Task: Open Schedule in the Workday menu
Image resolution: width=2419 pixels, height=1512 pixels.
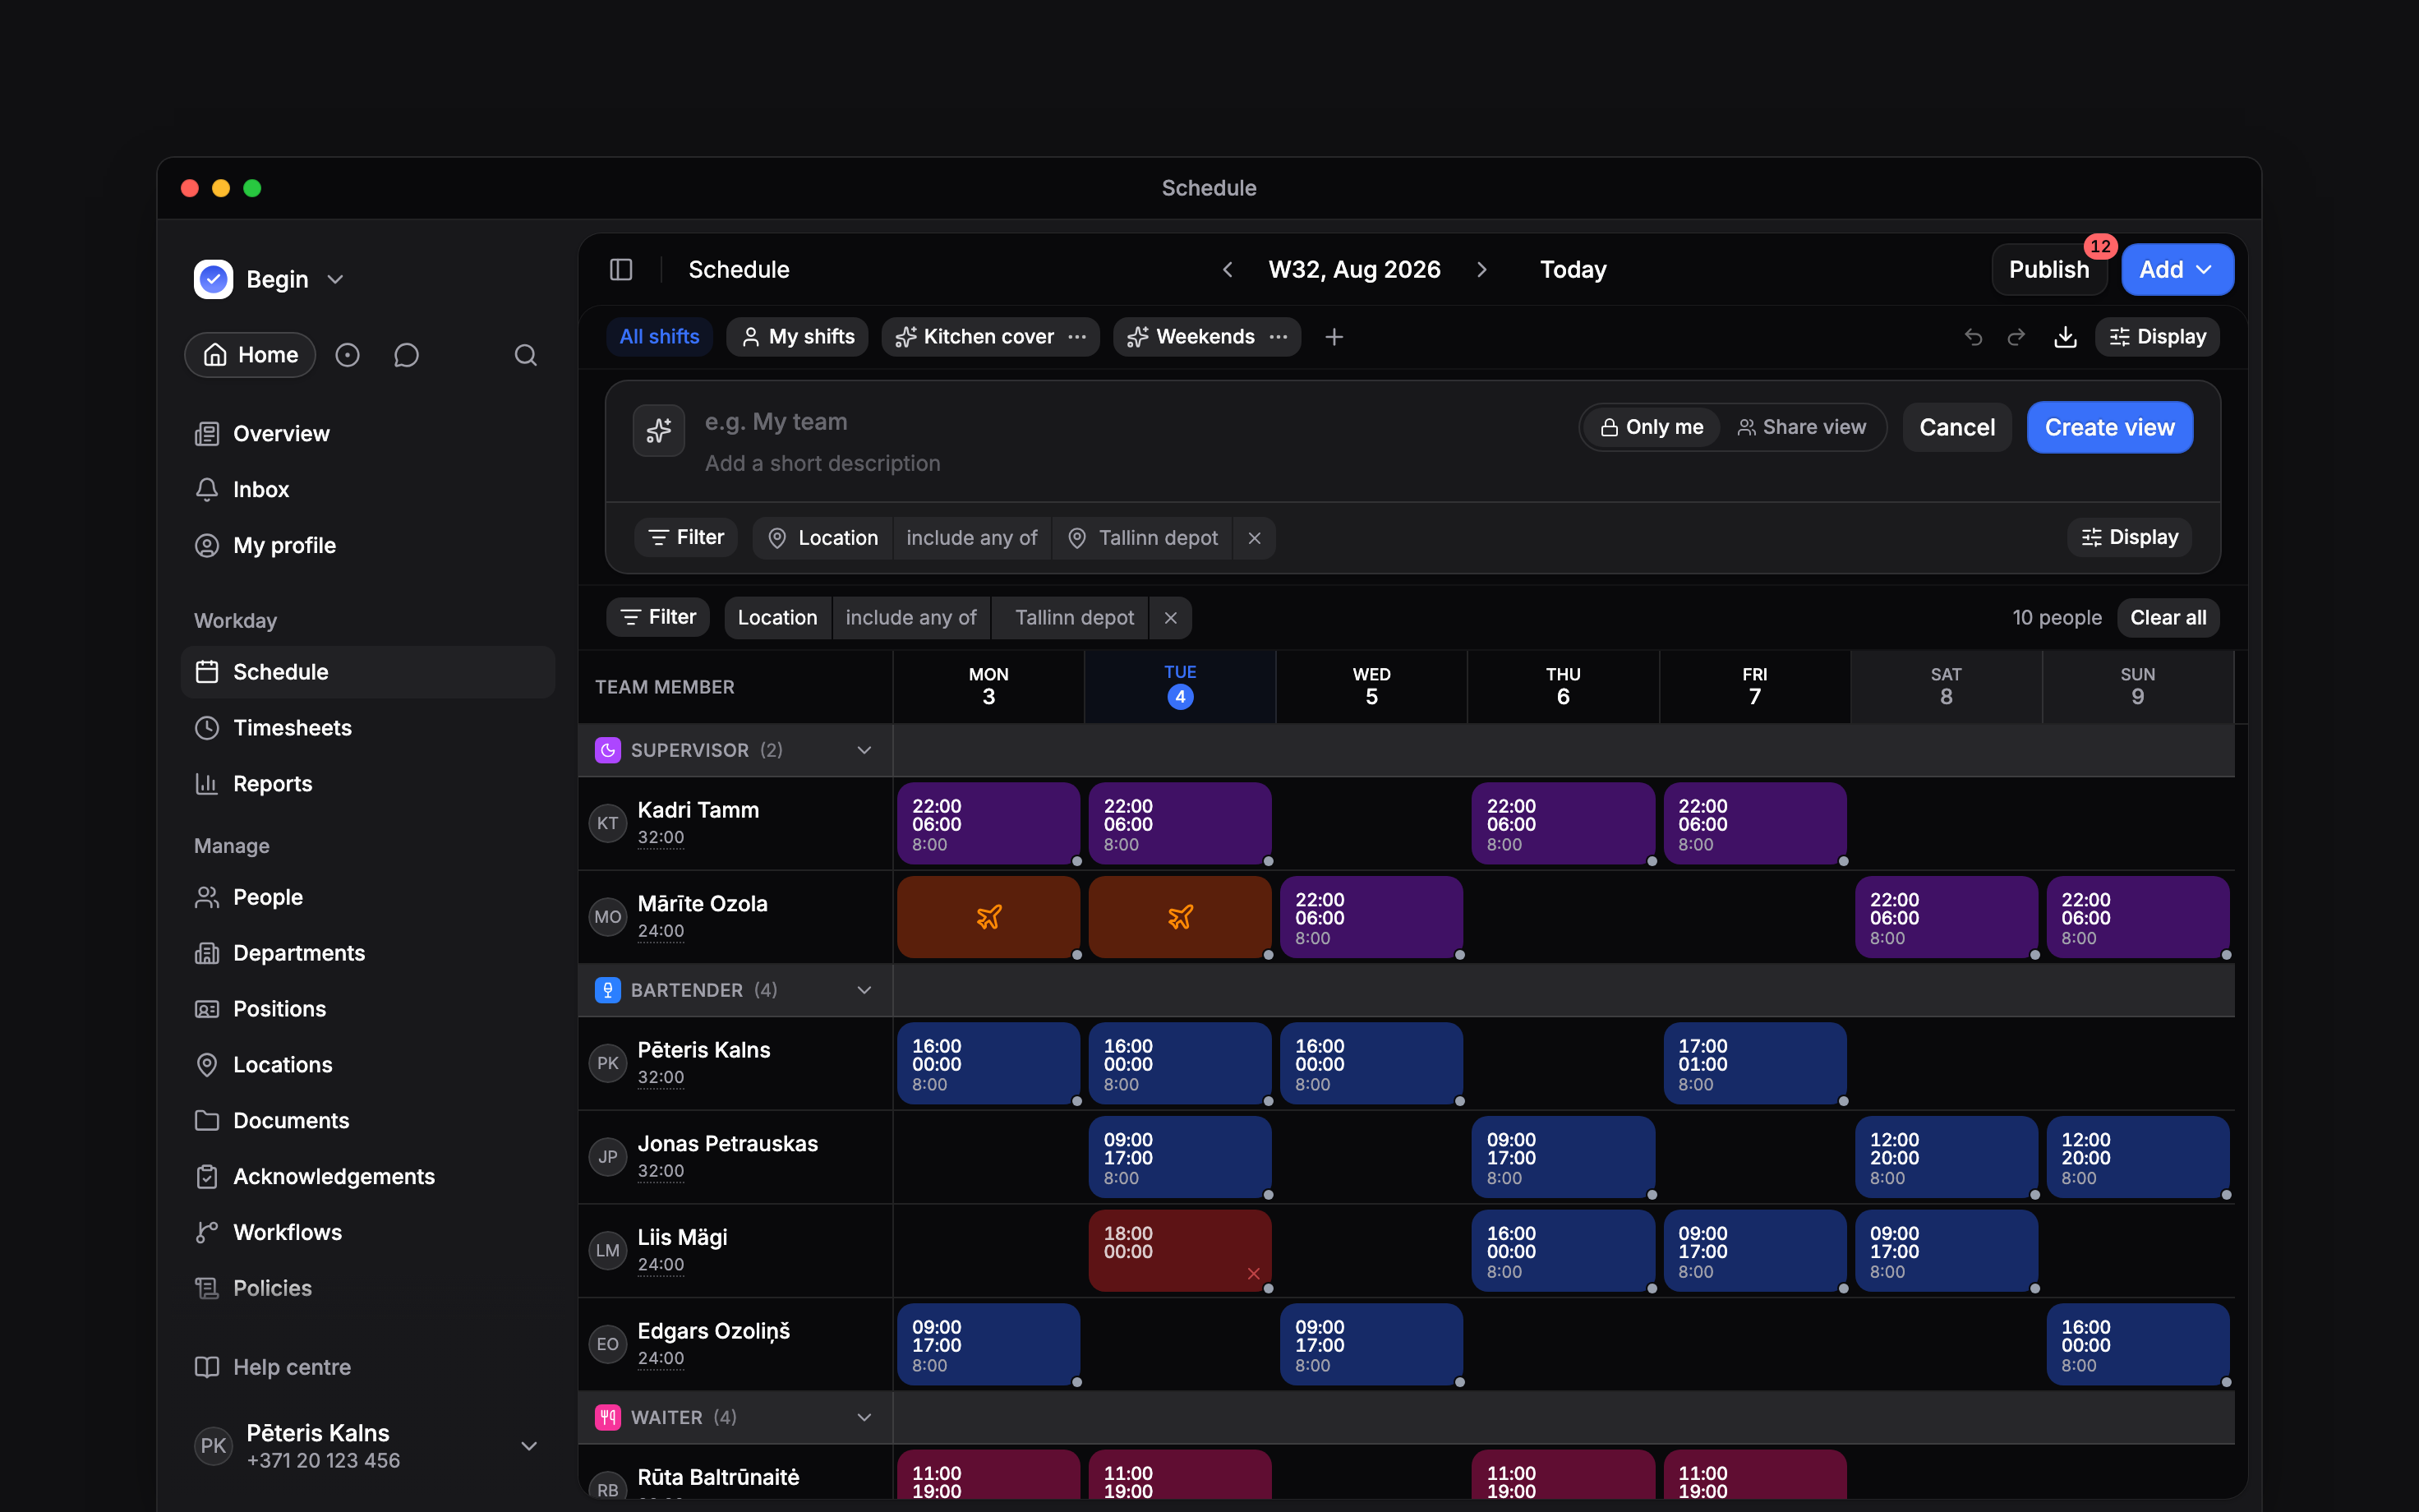Action: click(368, 672)
